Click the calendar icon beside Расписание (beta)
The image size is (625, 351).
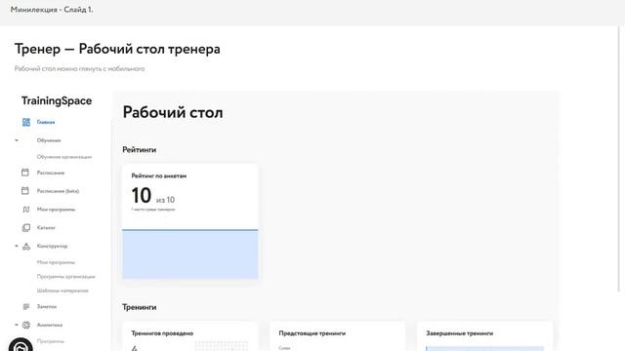click(25, 191)
